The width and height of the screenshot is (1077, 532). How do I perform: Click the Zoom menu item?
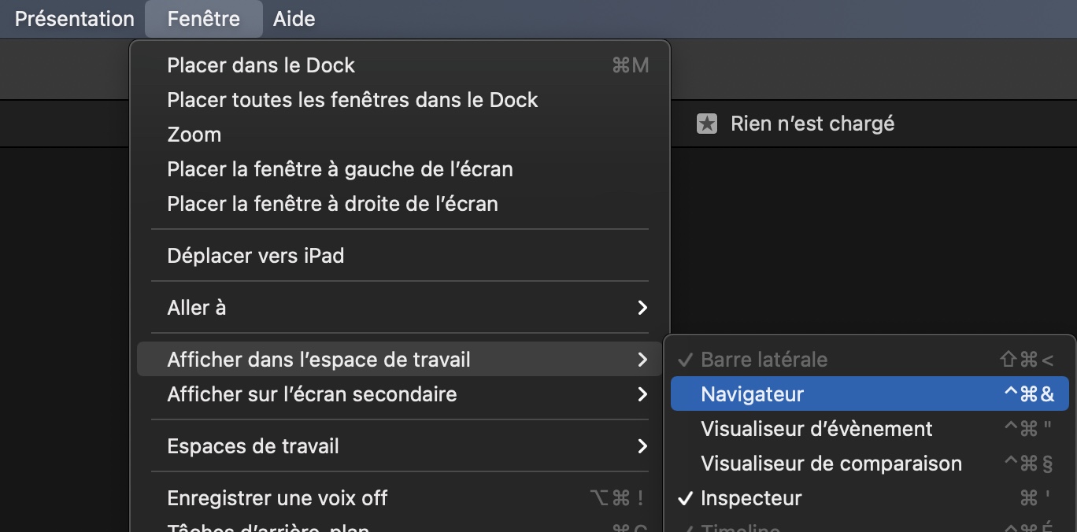point(194,135)
